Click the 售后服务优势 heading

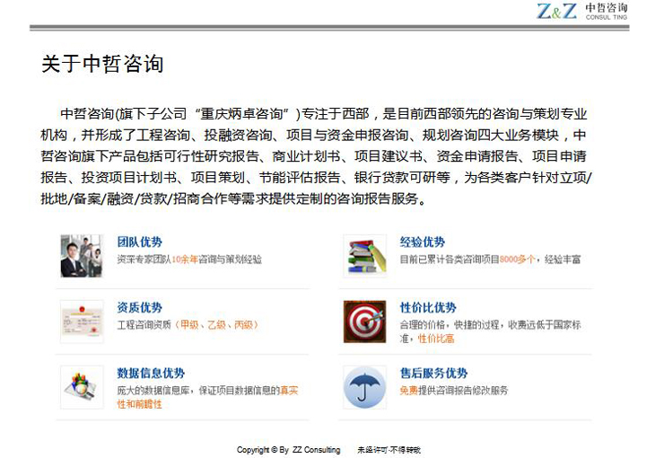point(433,374)
